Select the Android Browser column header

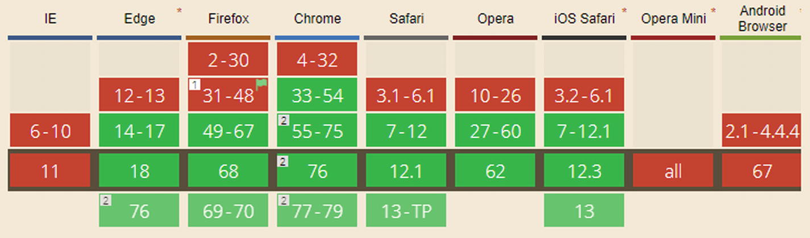click(762, 19)
